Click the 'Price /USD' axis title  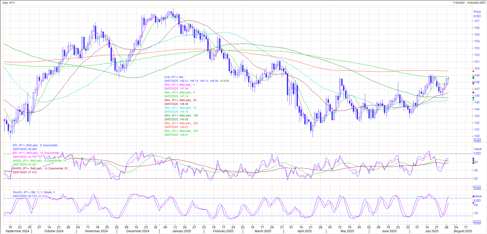pos(477,14)
